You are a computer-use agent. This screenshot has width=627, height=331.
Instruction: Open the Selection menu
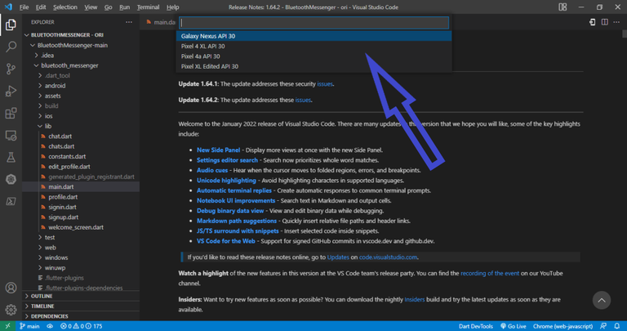click(65, 7)
